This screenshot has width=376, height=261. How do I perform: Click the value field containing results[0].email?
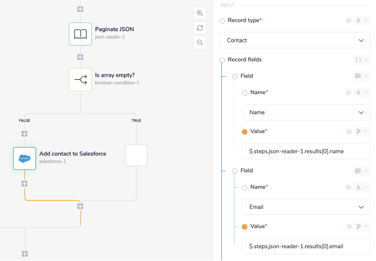coord(306,247)
